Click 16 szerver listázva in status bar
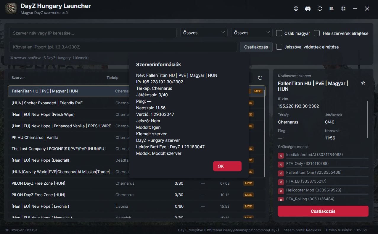 [21, 230]
